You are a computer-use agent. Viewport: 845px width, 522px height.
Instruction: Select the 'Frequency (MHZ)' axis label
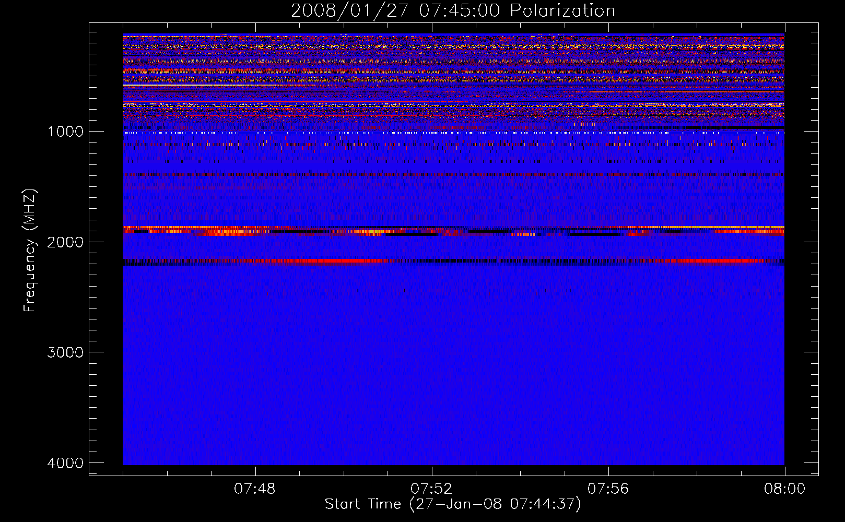click(30, 251)
